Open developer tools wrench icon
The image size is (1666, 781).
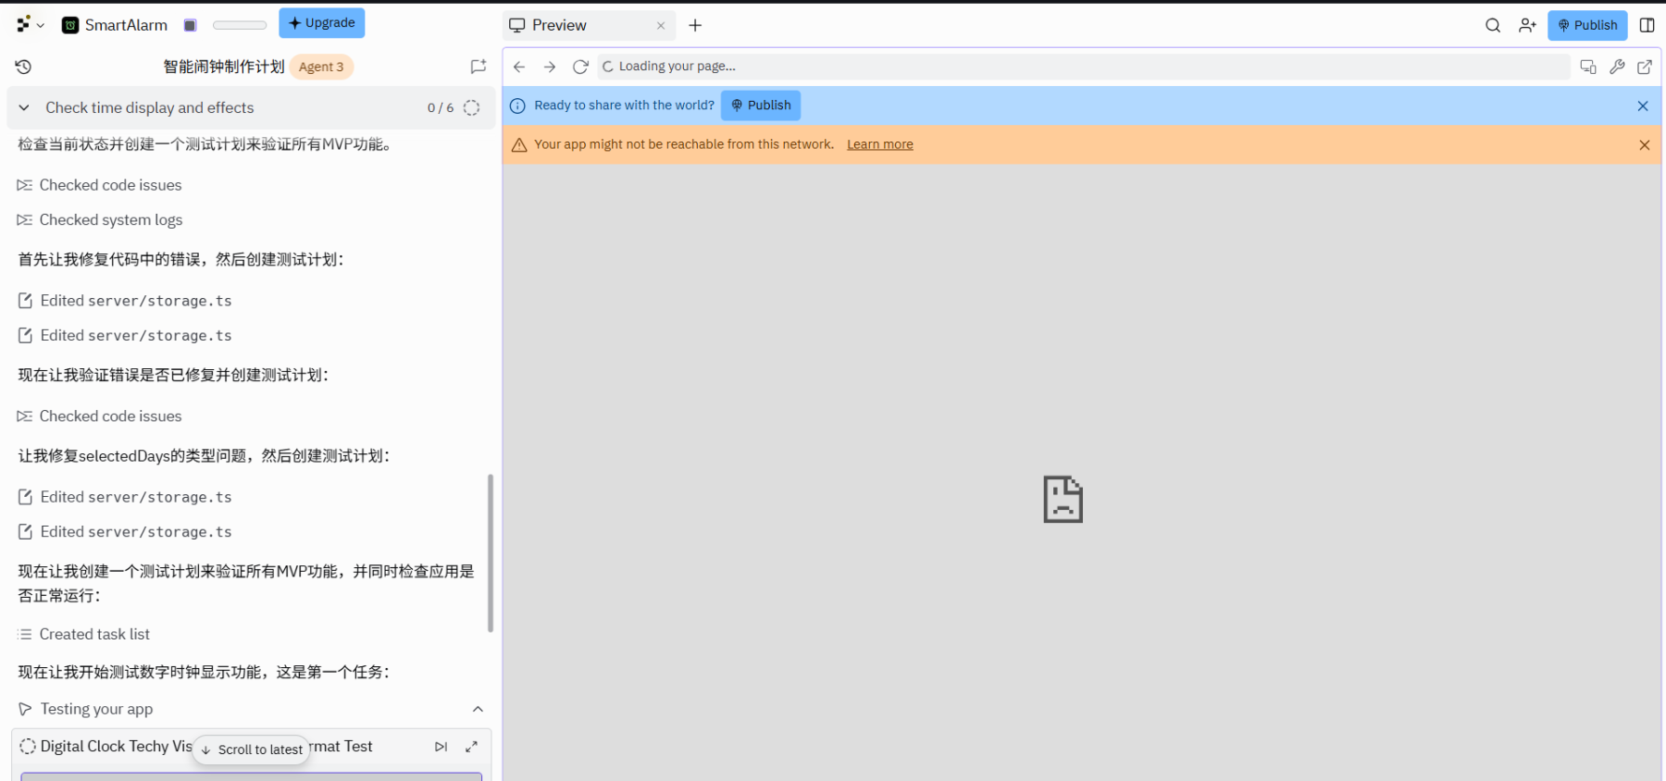pos(1617,67)
